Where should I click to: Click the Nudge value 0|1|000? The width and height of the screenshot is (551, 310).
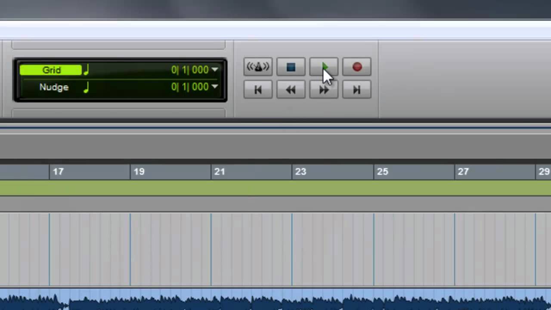[189, 87]
